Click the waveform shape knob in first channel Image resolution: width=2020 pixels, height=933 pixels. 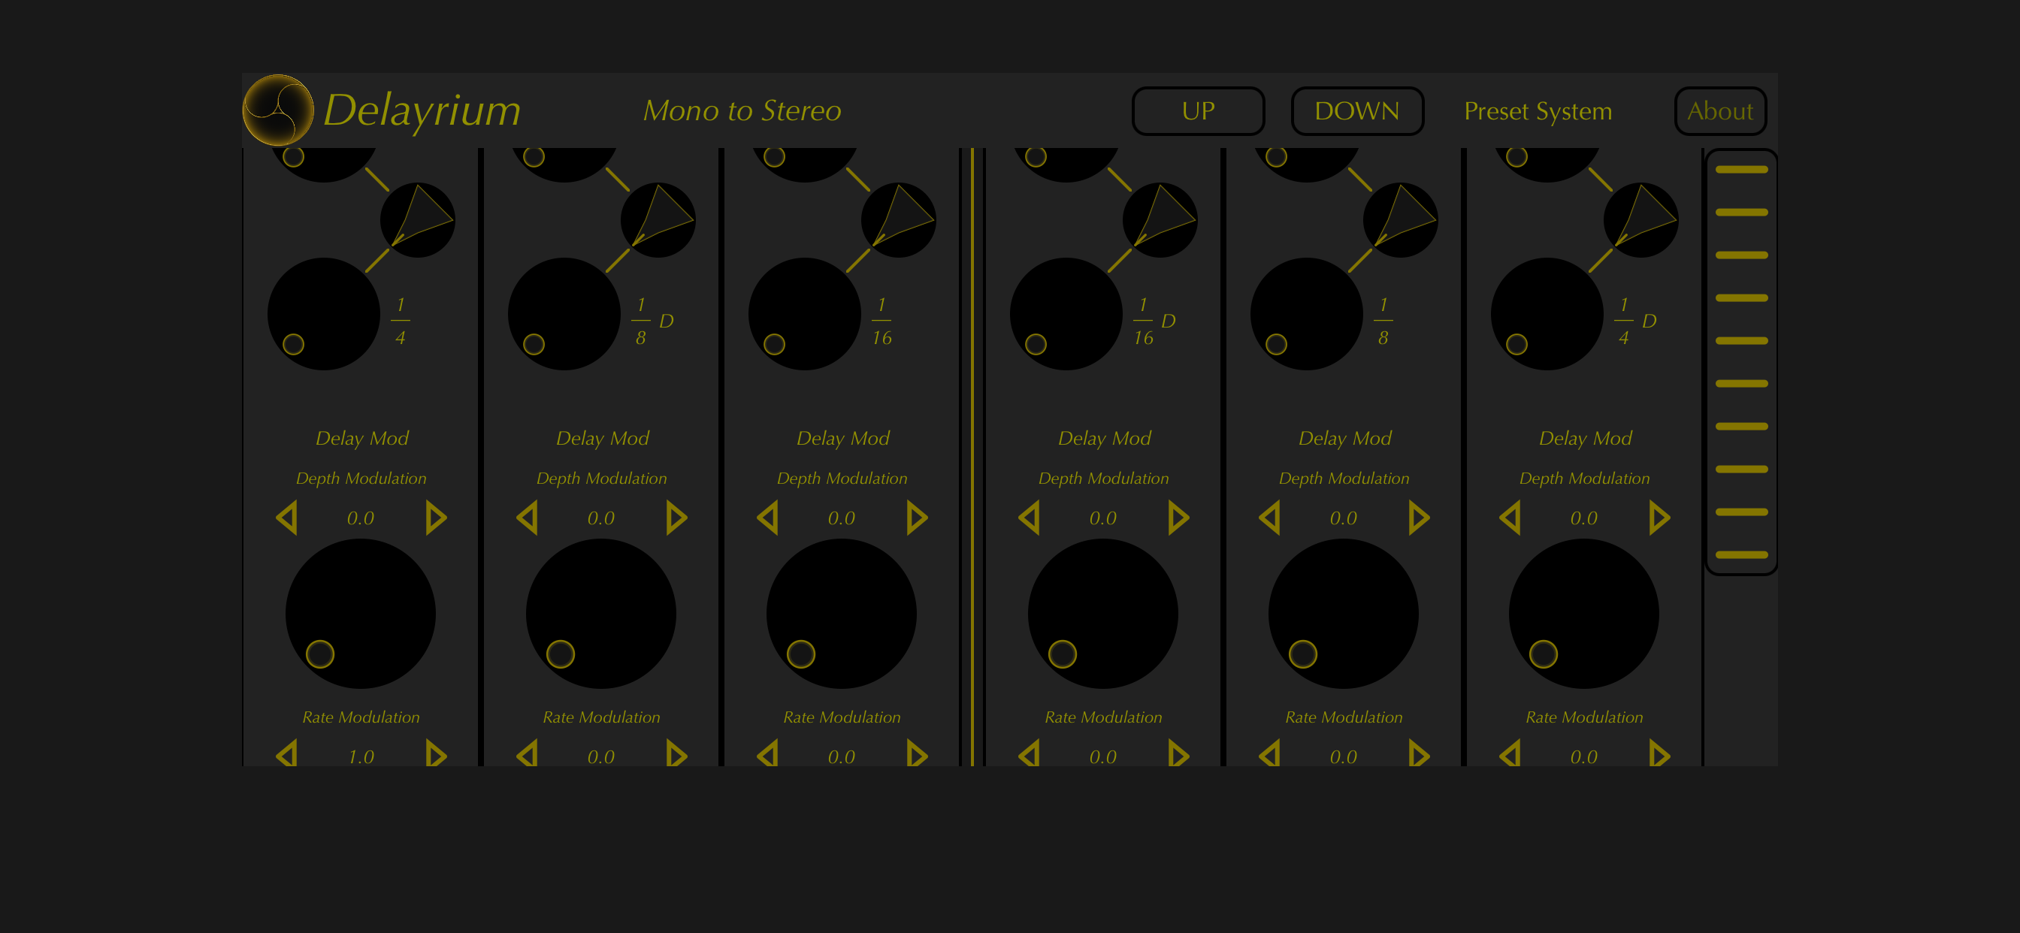coord(417,220)
